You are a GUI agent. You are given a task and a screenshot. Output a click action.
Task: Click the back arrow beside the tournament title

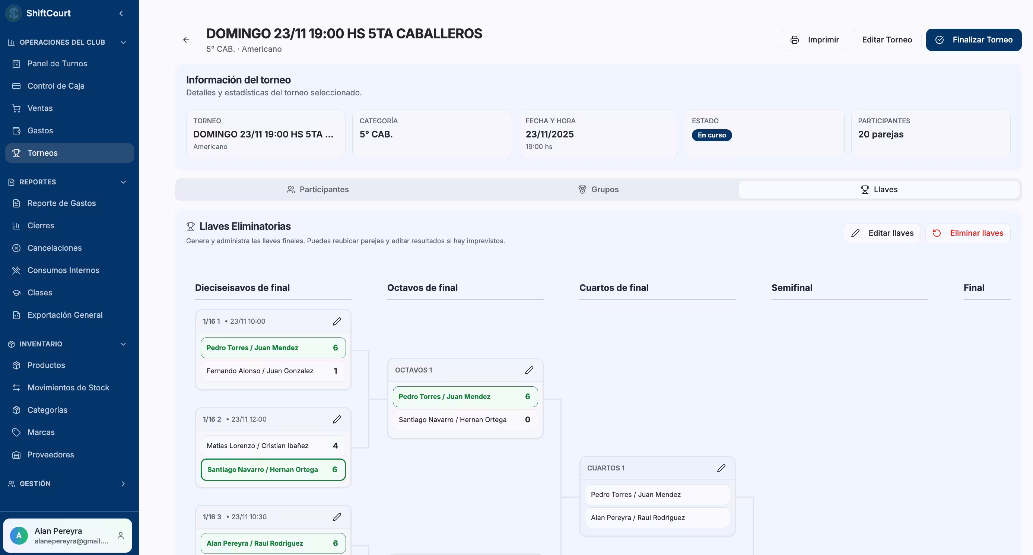[186, 40]
